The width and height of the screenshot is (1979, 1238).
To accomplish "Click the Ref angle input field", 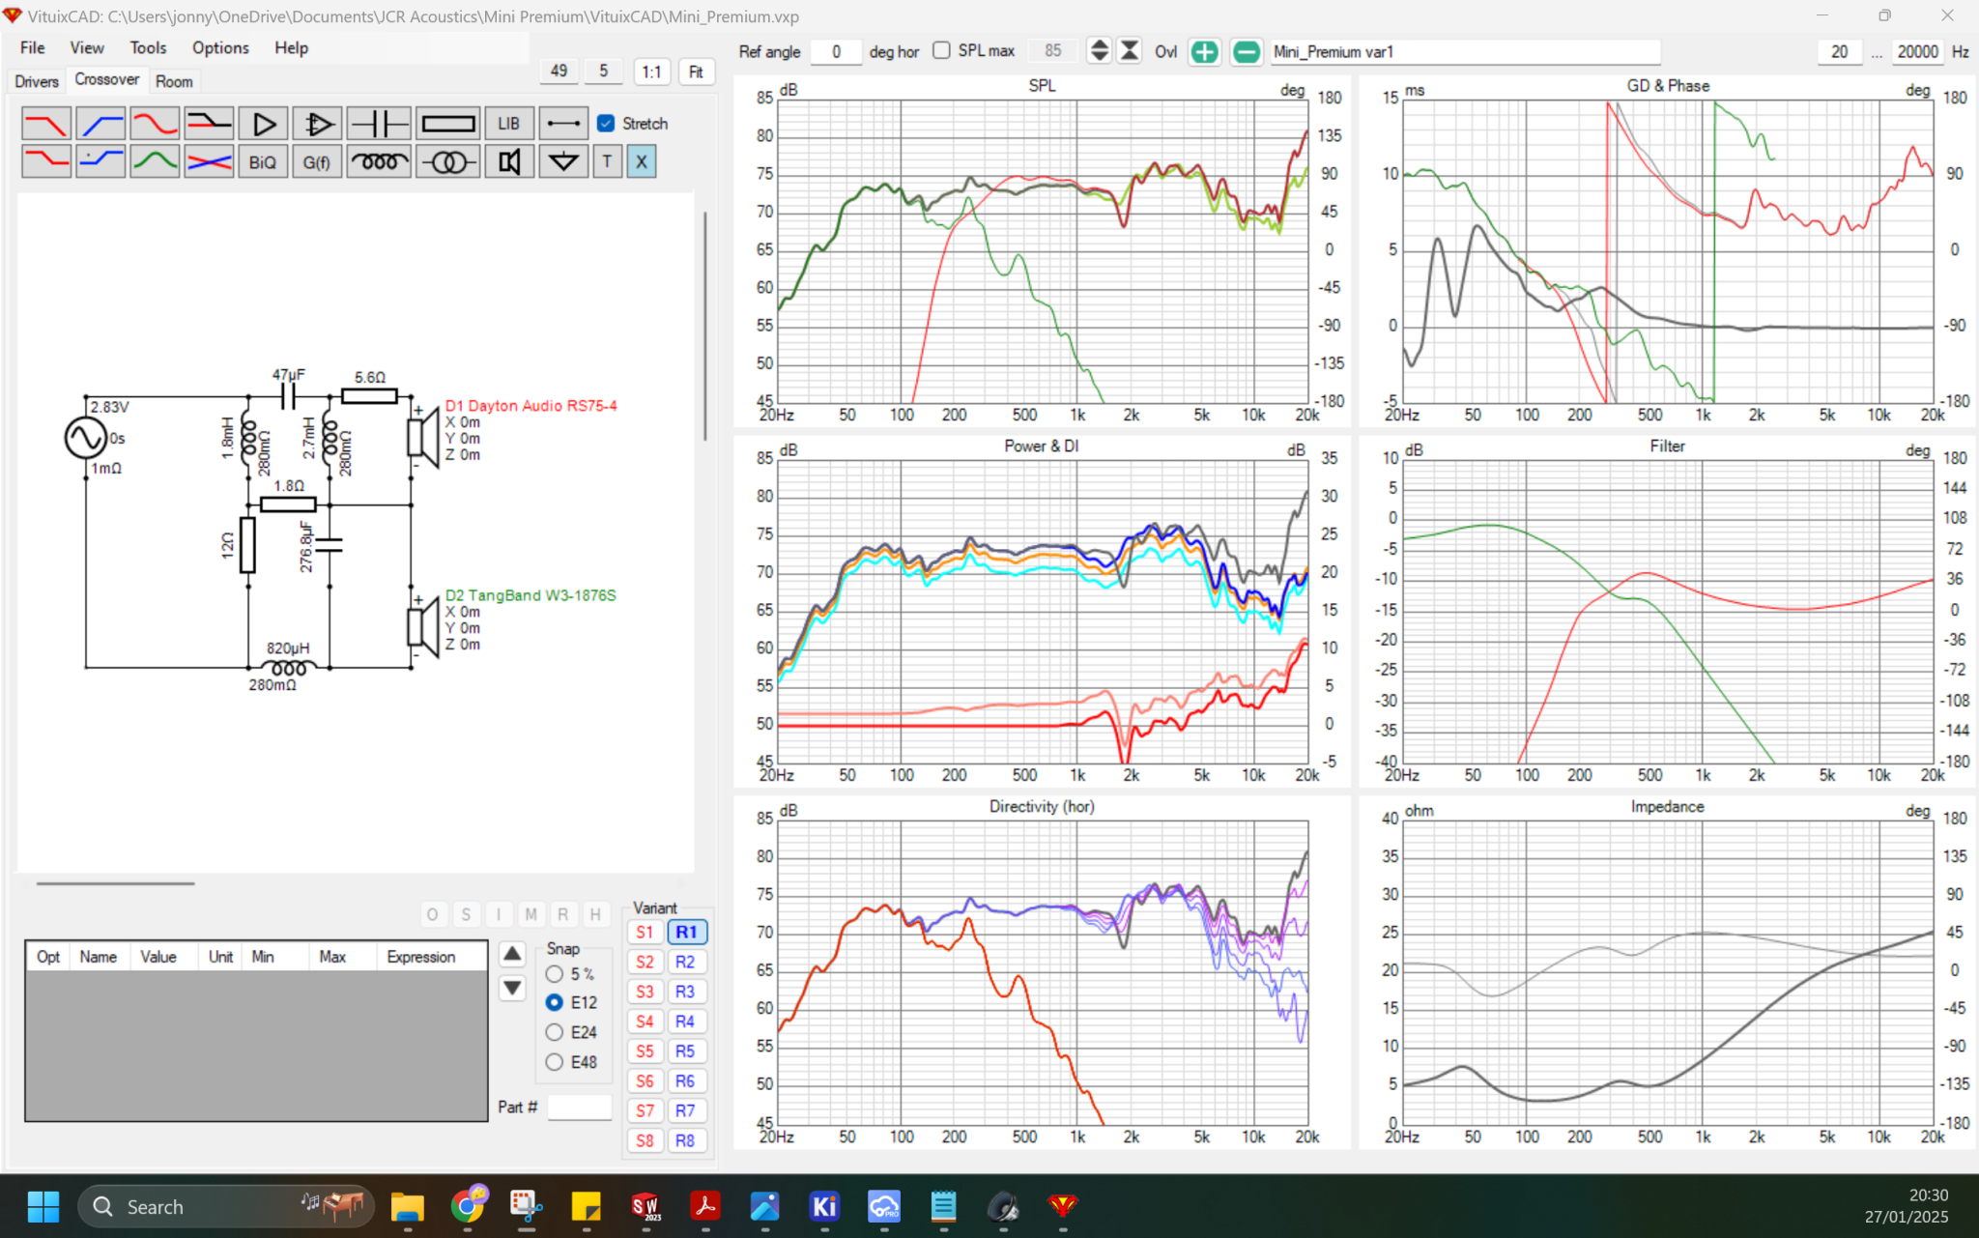I will 836,51.
